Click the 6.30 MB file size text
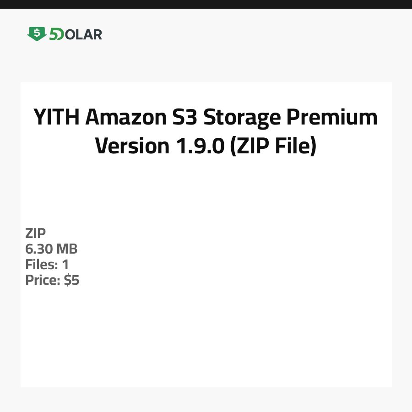 (x=51, y=249)
